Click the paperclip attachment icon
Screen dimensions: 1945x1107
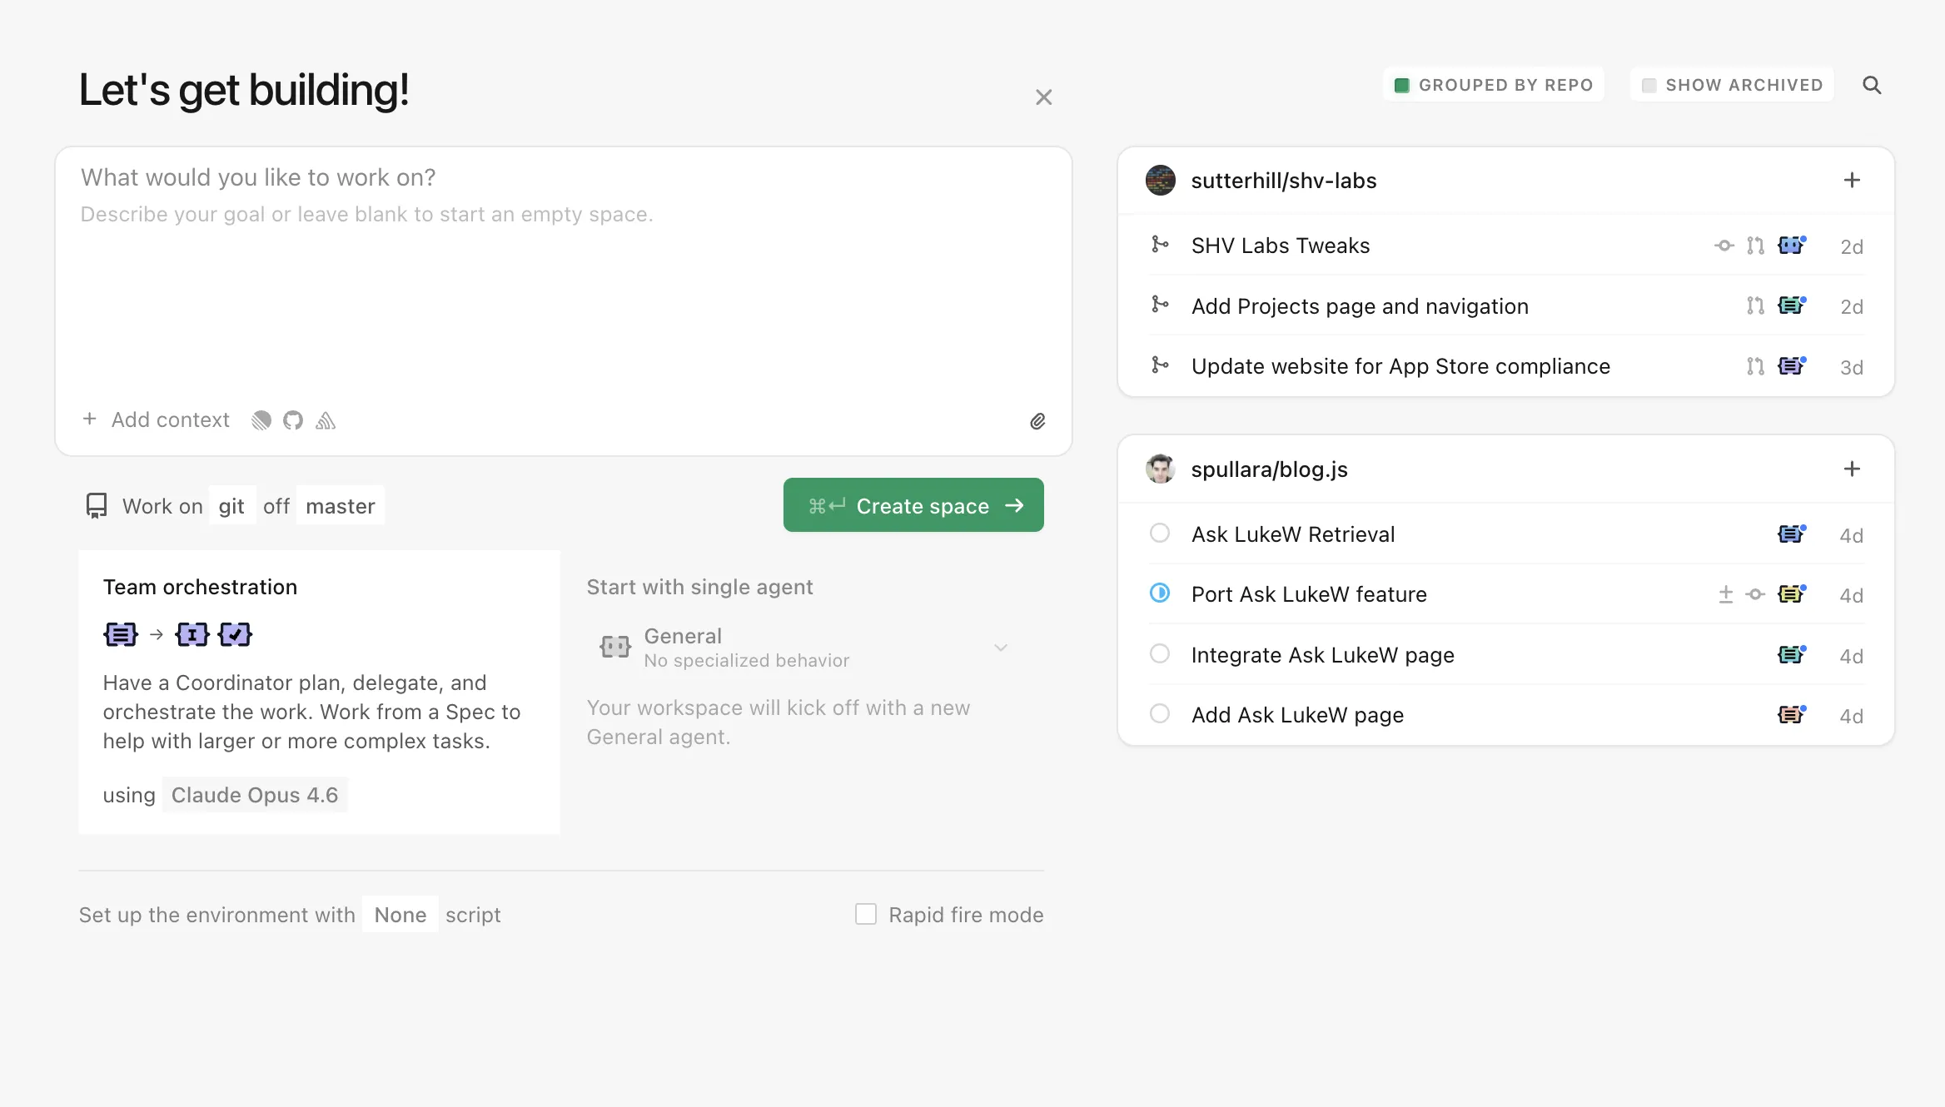[x=1037, y=421]
